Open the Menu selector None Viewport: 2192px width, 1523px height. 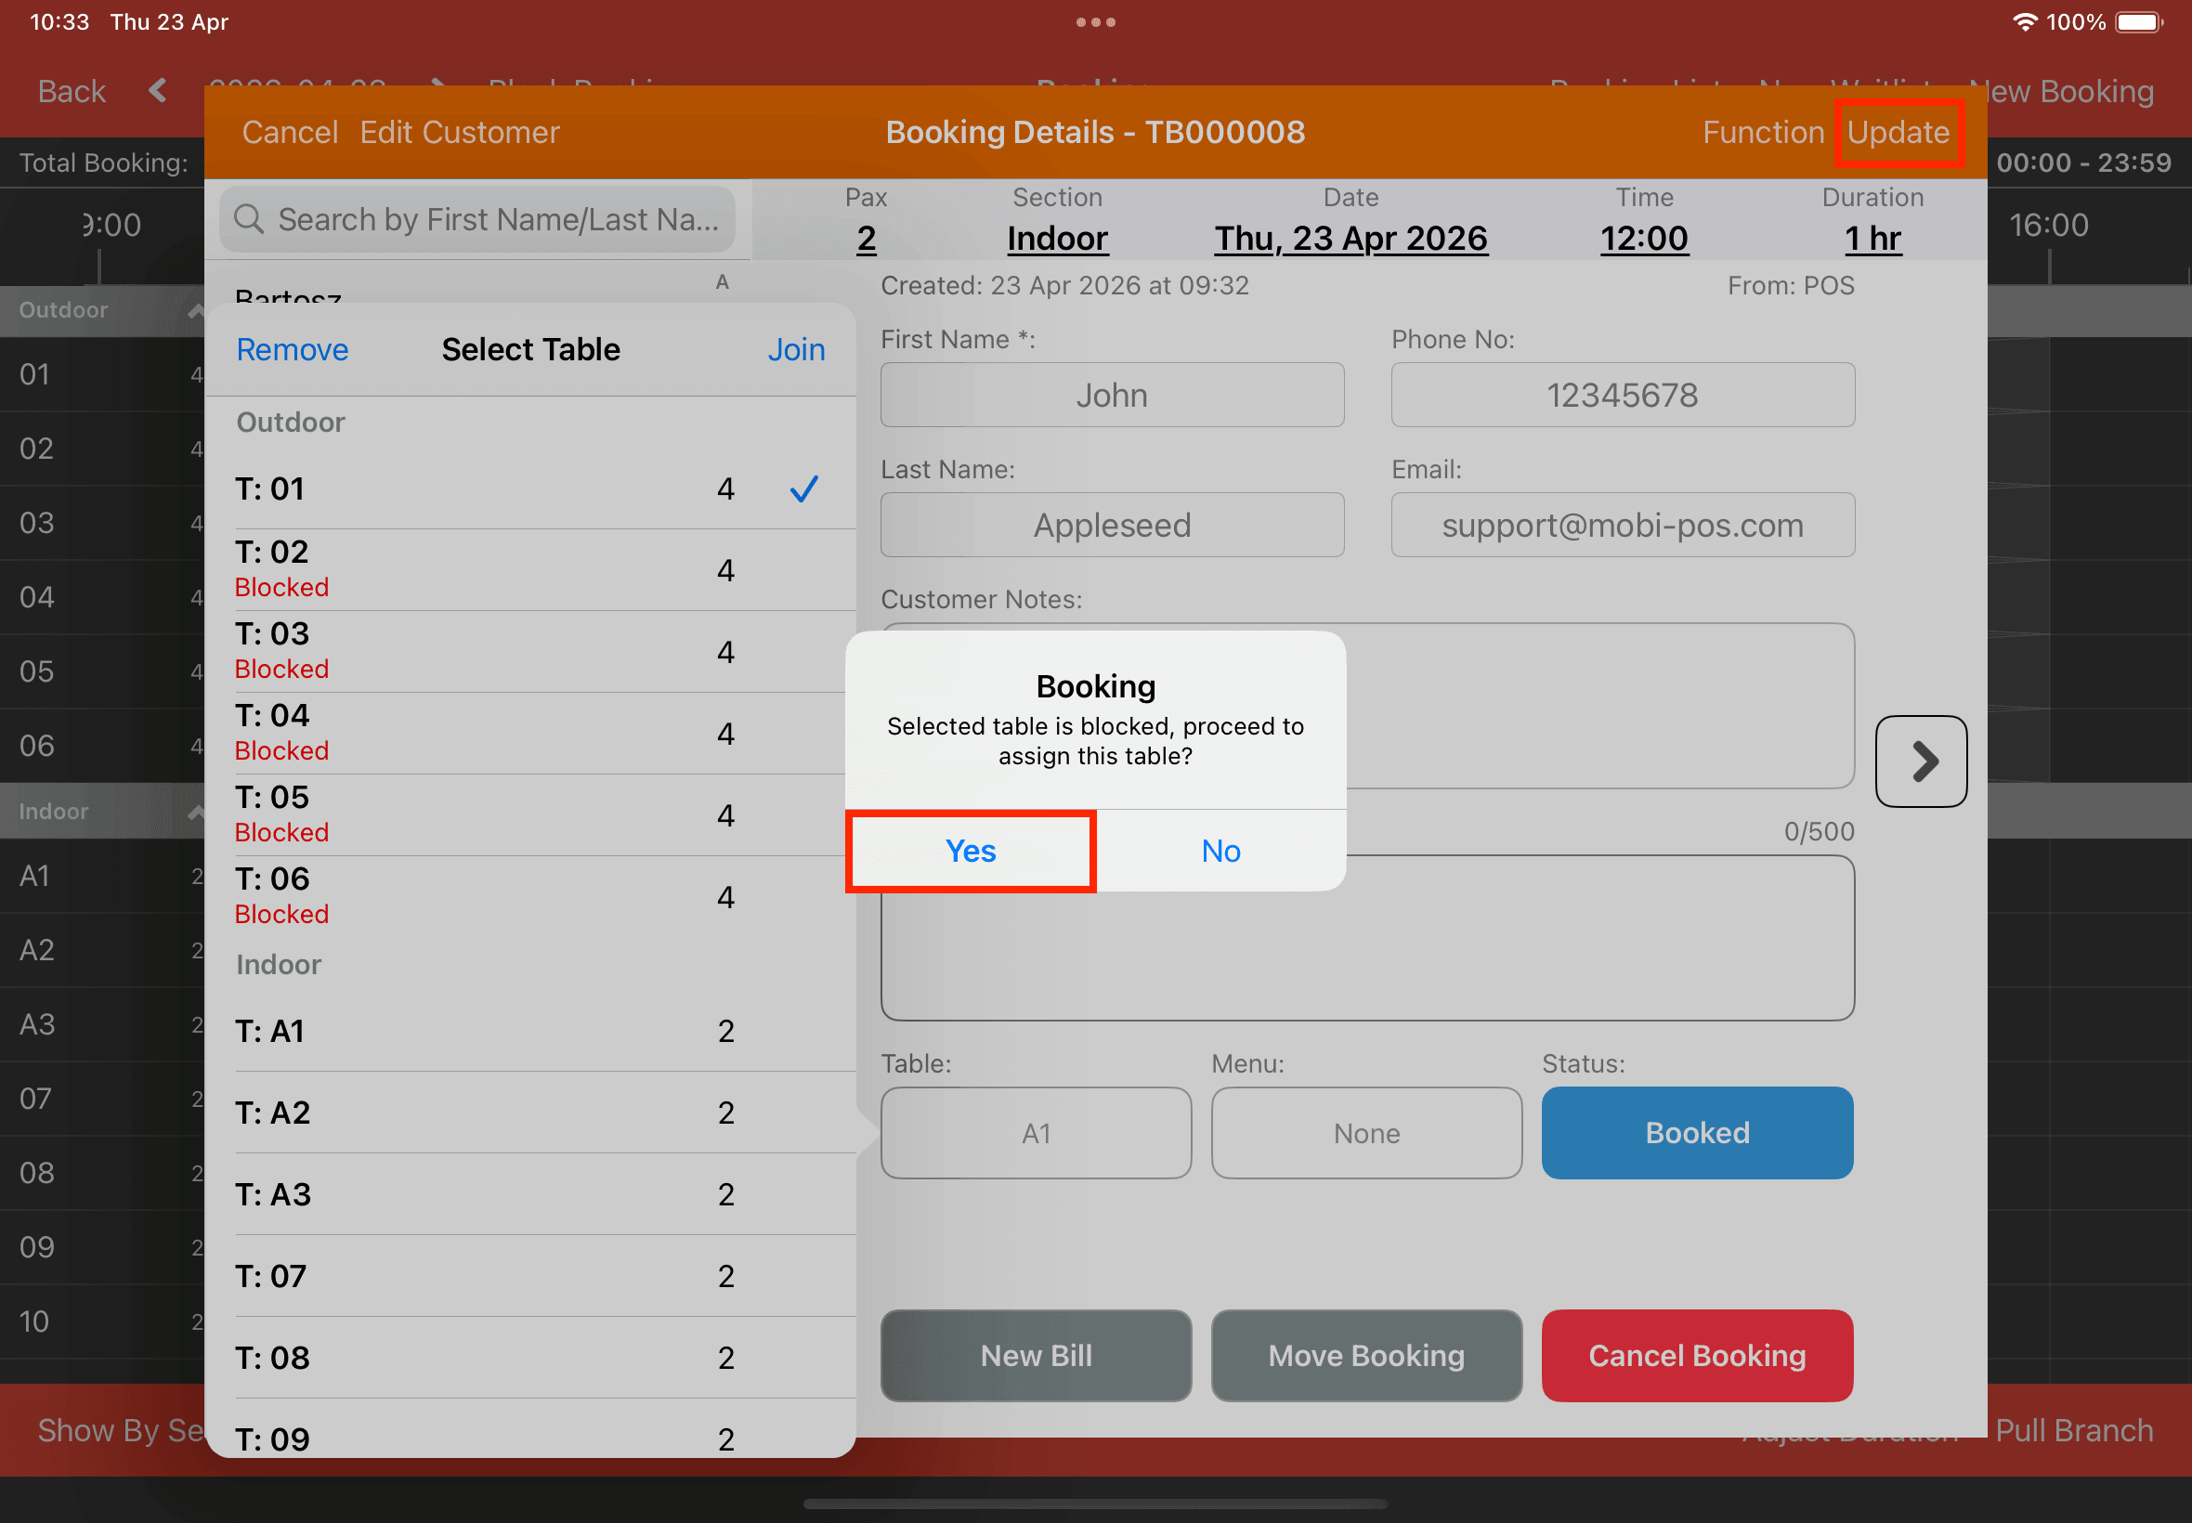click(x=1365, y=1133)
